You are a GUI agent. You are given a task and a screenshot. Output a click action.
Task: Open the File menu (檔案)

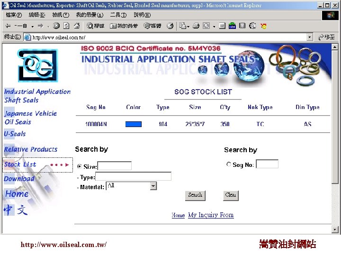(14, 15)
